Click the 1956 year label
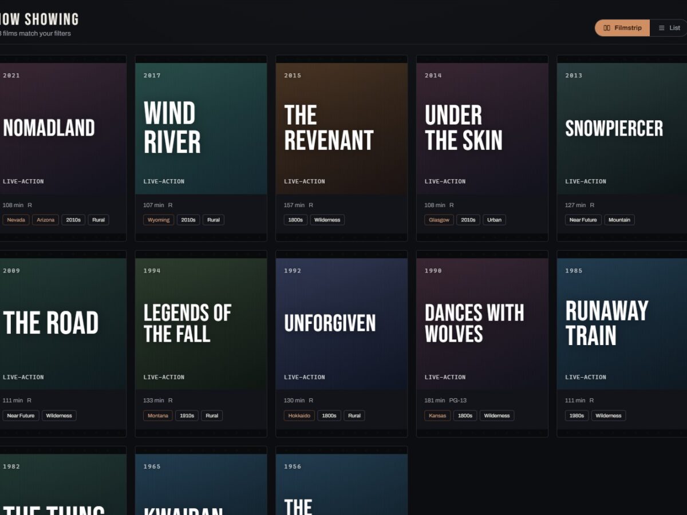 293,466
